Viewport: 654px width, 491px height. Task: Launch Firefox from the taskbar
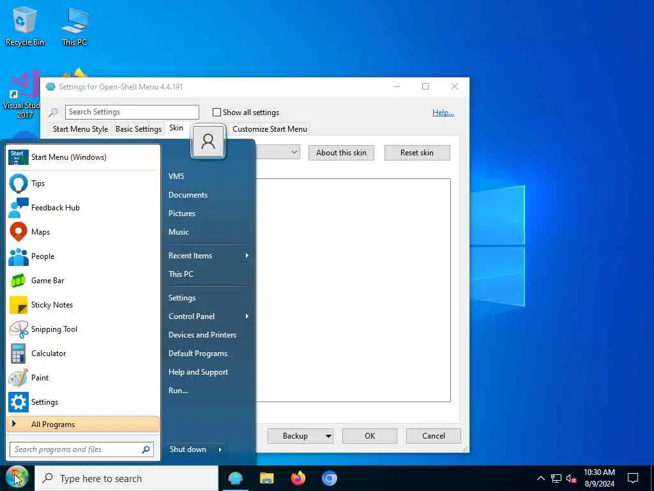[298, 478]
